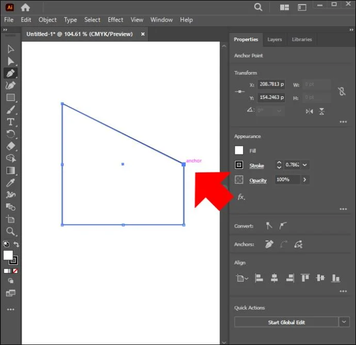
Task: Expand toolbar with double arrows
Action: 5,30
